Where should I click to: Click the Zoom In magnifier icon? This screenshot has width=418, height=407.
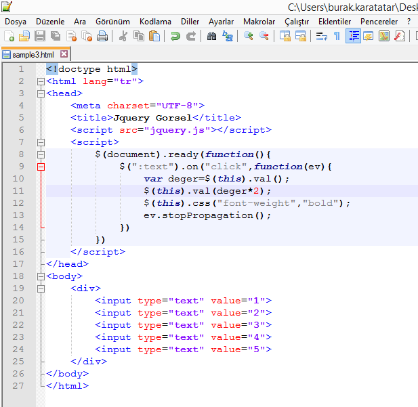pyautogui.click(x=248, y=36)
